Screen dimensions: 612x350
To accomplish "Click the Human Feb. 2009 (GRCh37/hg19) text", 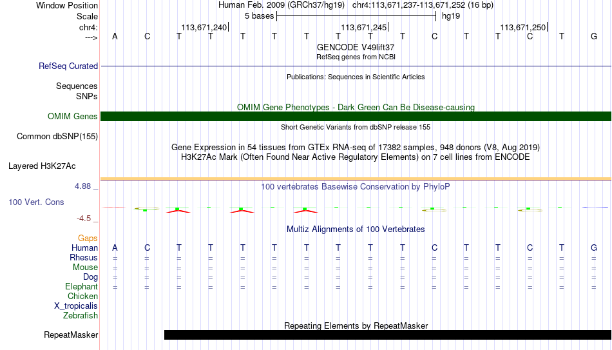I will pyautogui.click(x=282, y=5).
